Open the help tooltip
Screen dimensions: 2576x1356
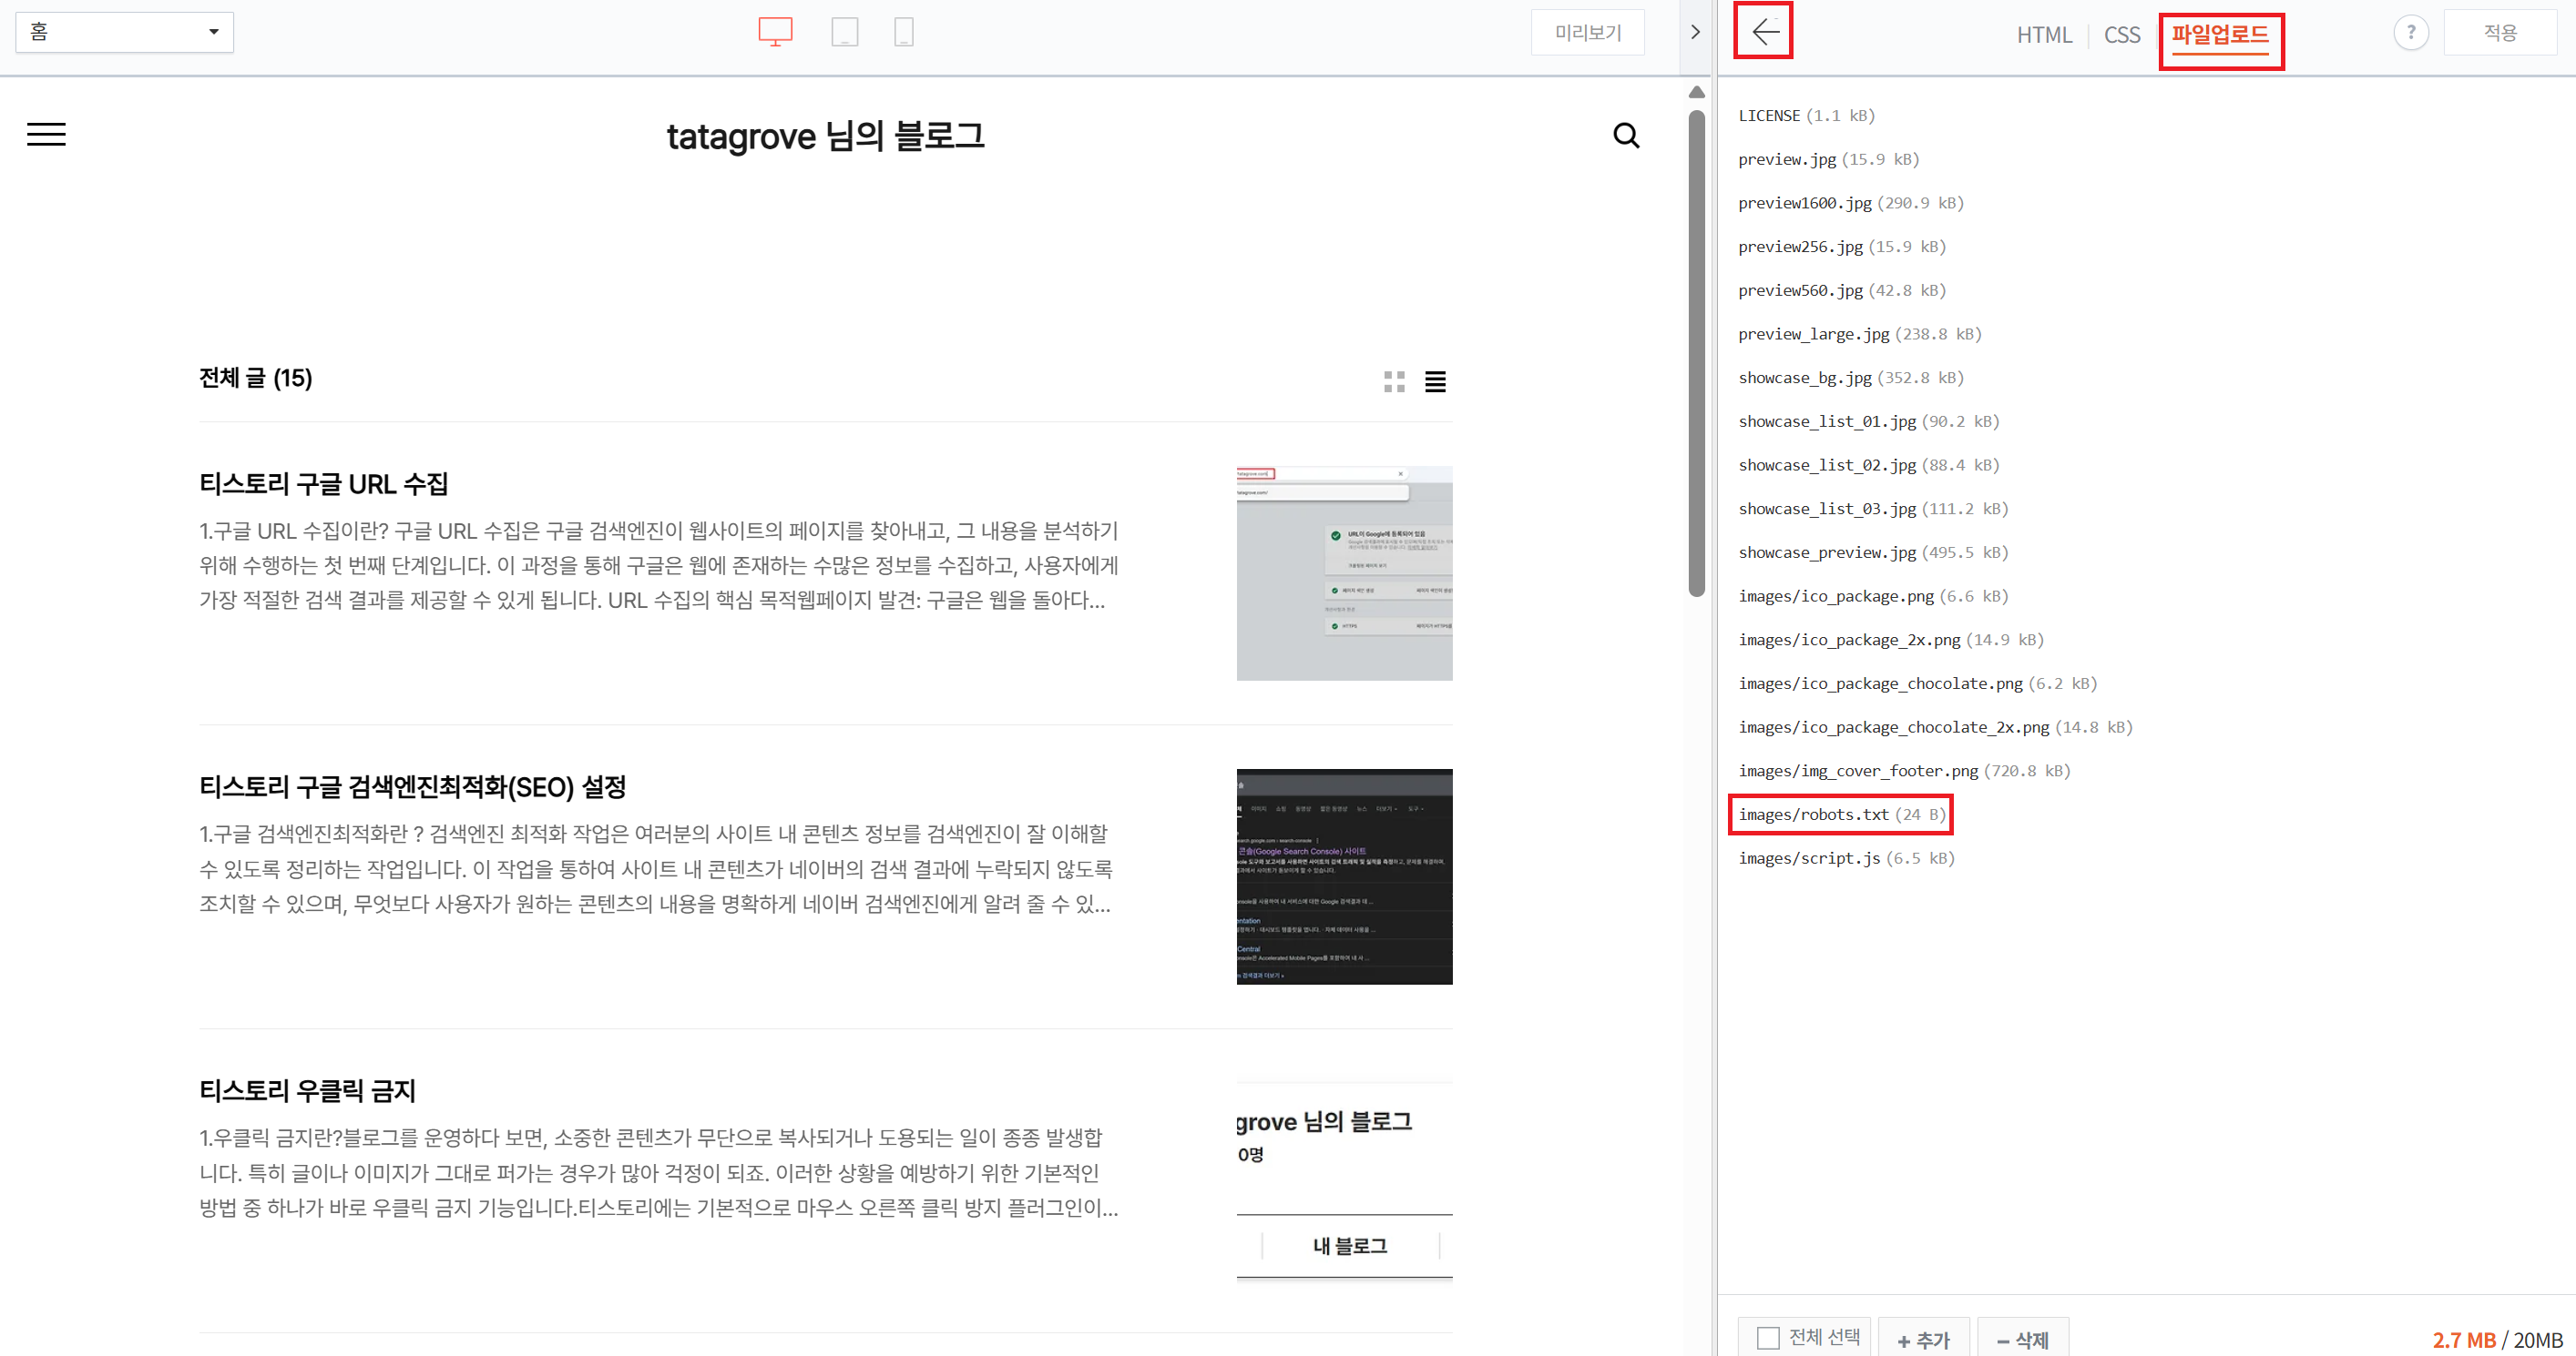[2411, 31]
